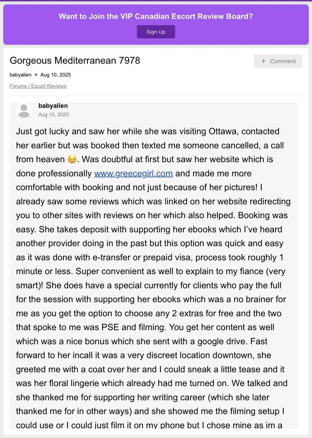Click the Aug 10, 2025 date below title

55,75
